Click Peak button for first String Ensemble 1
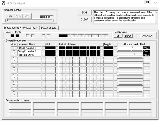159x121 pixels. click(x=146, y=48)
